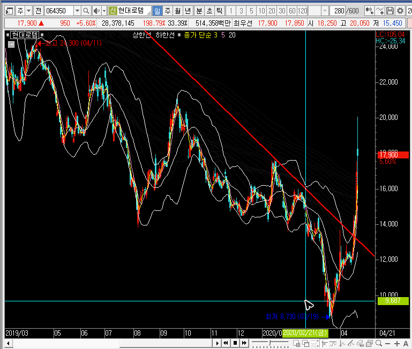Viewport: 412px width, 349px height.
Task: Click the scroll left arrow at chart bottom
Action: (8, 343)
